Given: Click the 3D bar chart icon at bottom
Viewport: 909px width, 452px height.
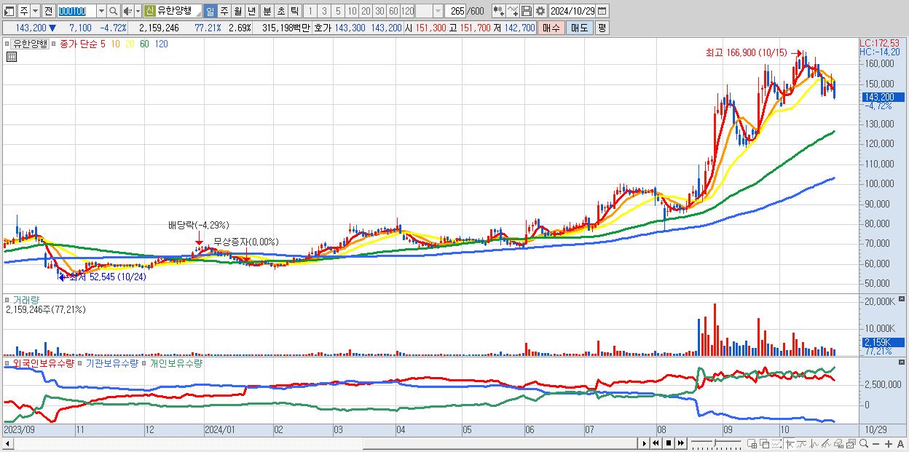Looking at the screenshot, I should pos(838,443).
